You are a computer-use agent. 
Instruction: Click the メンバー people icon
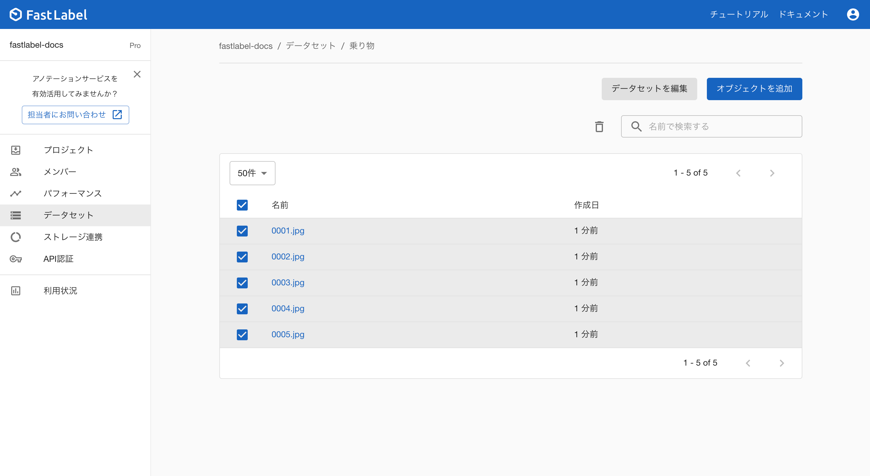click(x=15, y=172)
